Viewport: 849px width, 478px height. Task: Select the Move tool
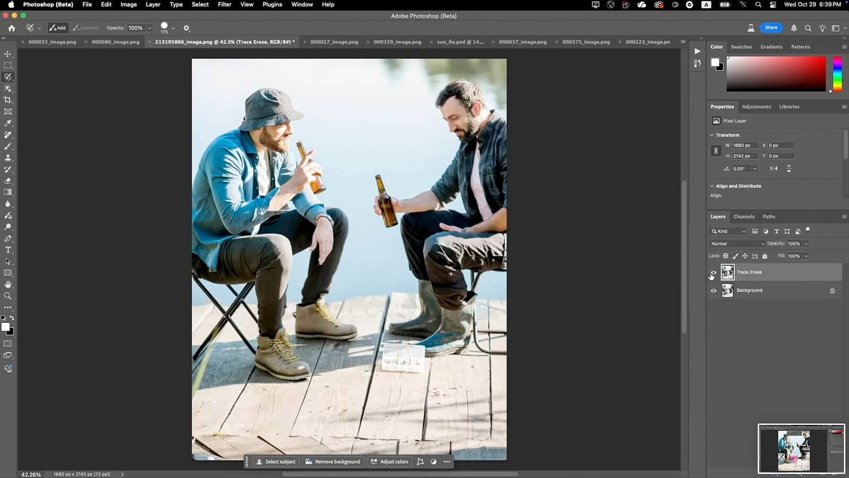coord(8,54)
